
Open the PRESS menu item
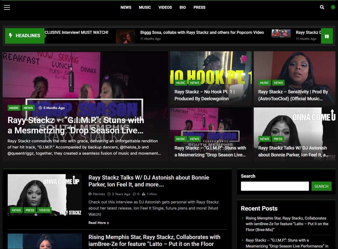[200, 7]
